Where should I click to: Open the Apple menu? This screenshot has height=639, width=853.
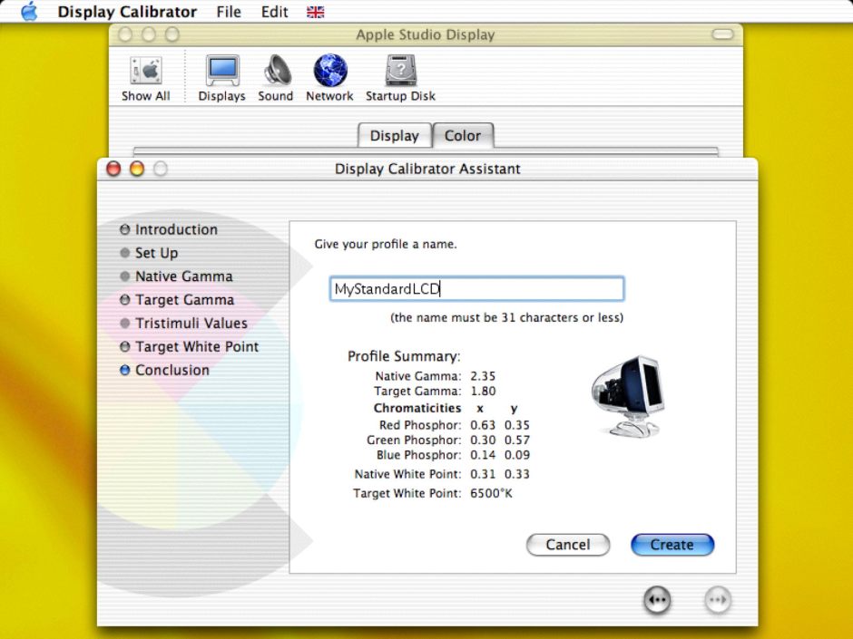click(x=29, y=12)
